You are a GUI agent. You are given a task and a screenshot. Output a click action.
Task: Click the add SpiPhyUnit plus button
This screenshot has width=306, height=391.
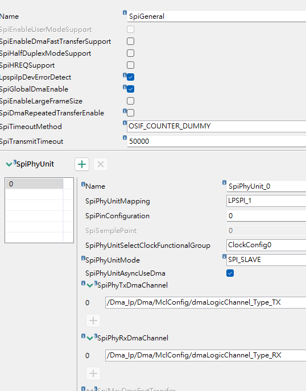pos(82,164)
